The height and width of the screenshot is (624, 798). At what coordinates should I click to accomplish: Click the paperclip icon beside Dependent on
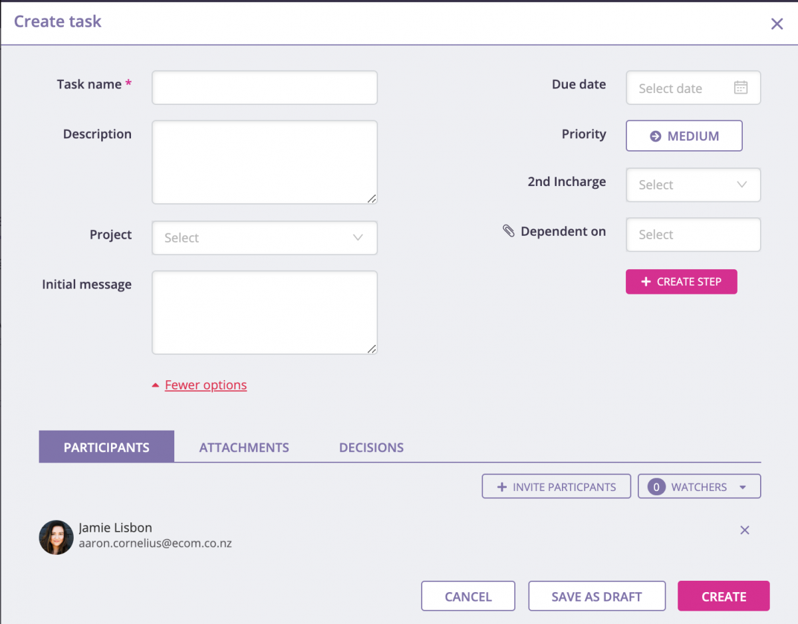(x=509, y=231)
